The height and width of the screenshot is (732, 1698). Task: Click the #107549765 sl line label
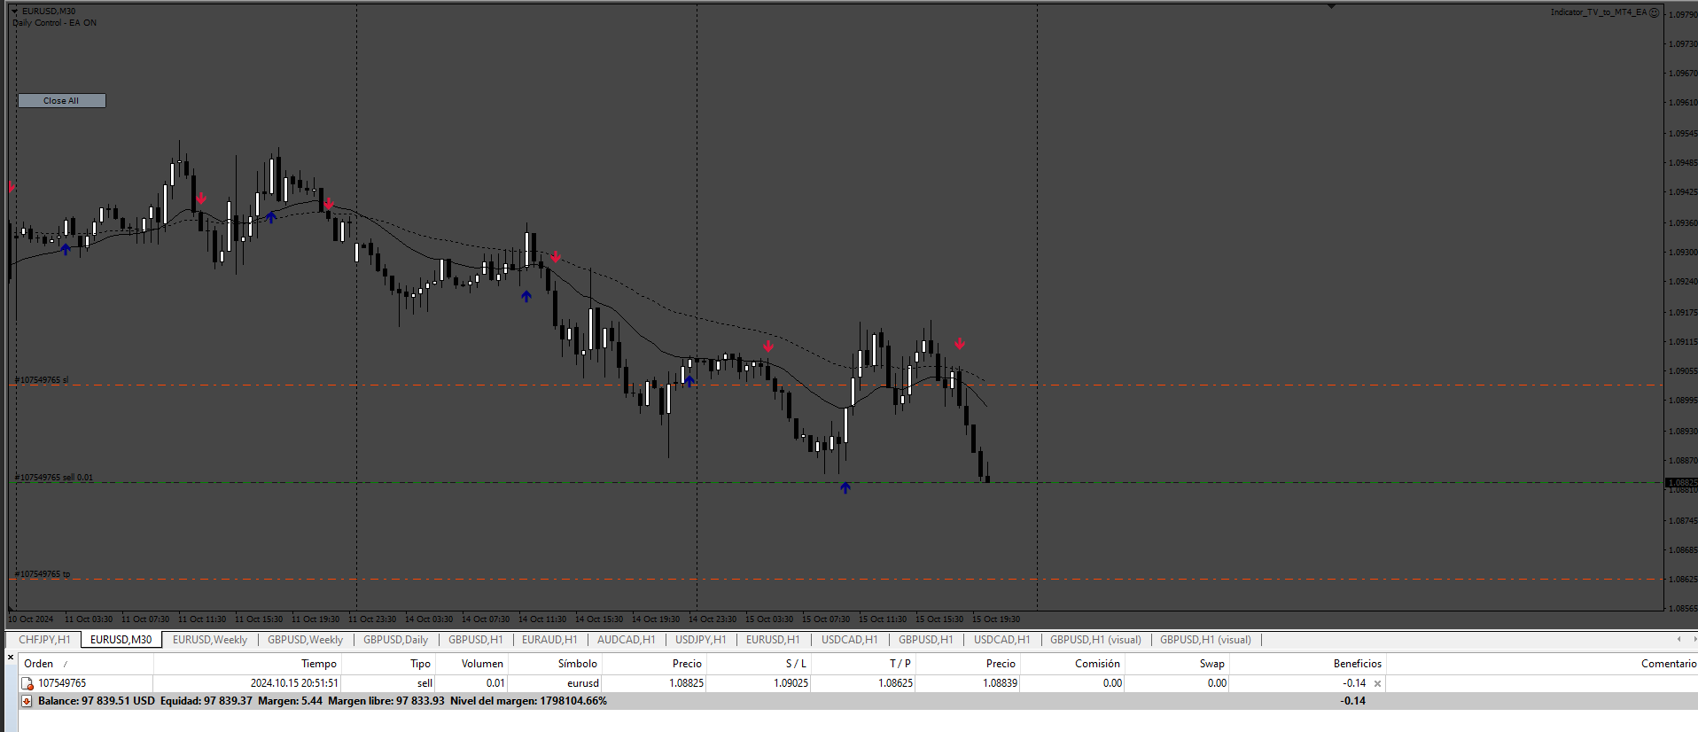tap(41, 380)
